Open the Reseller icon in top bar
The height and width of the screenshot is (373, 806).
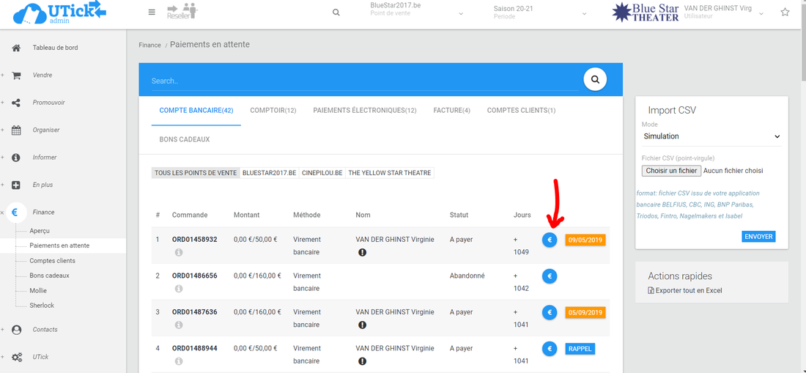coord(177,12)
